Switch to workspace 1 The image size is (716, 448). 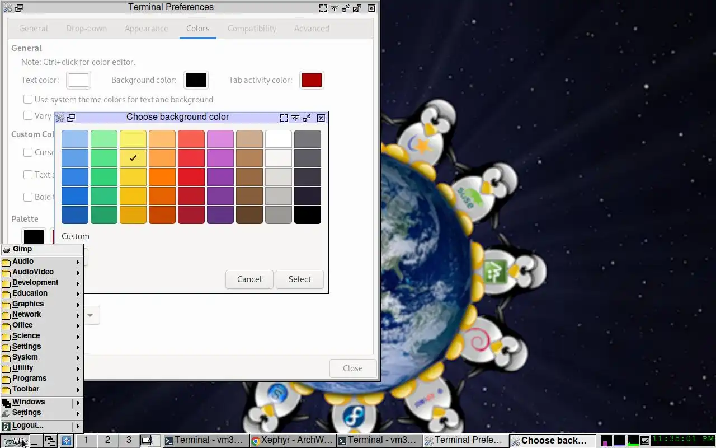86,440
